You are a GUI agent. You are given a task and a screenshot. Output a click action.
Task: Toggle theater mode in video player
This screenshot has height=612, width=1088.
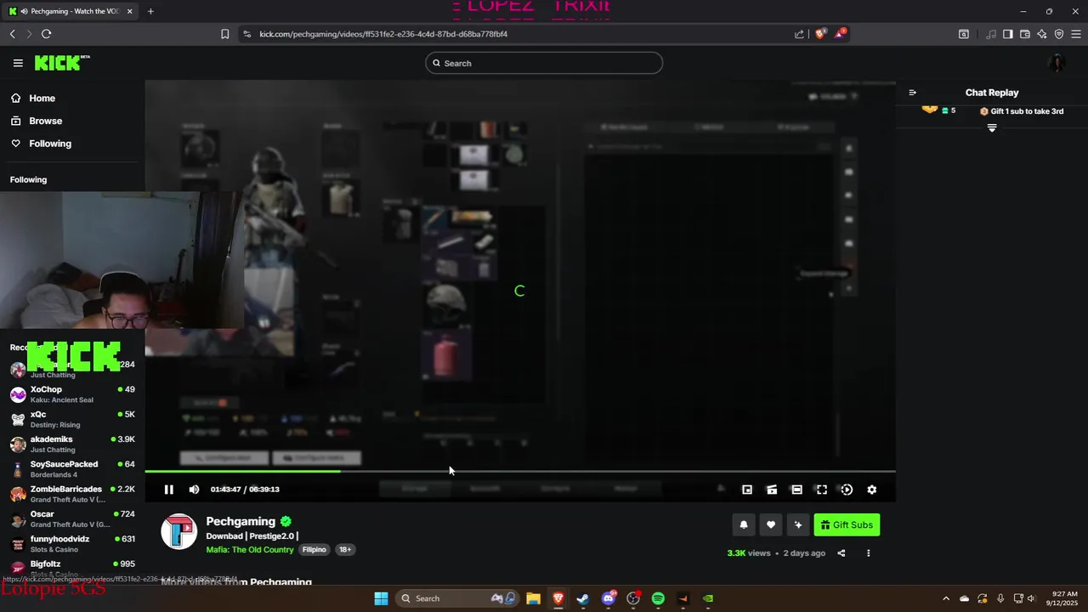796,490
